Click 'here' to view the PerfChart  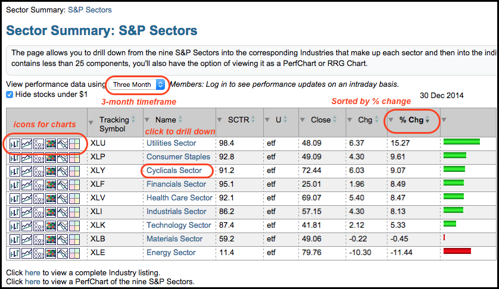tap(33, 281)
